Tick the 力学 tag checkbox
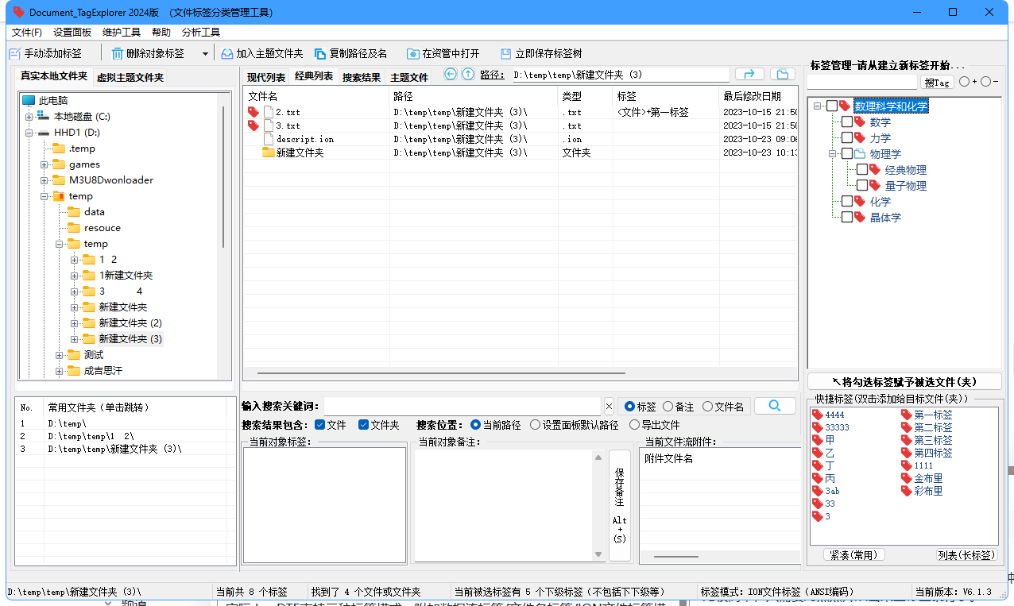The width and height of the screenshot is (1014, 606). (x=847, y=137)
